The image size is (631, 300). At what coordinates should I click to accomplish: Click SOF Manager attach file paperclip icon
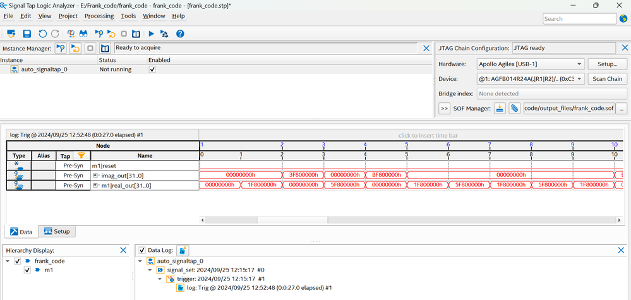tap(515, 109)
